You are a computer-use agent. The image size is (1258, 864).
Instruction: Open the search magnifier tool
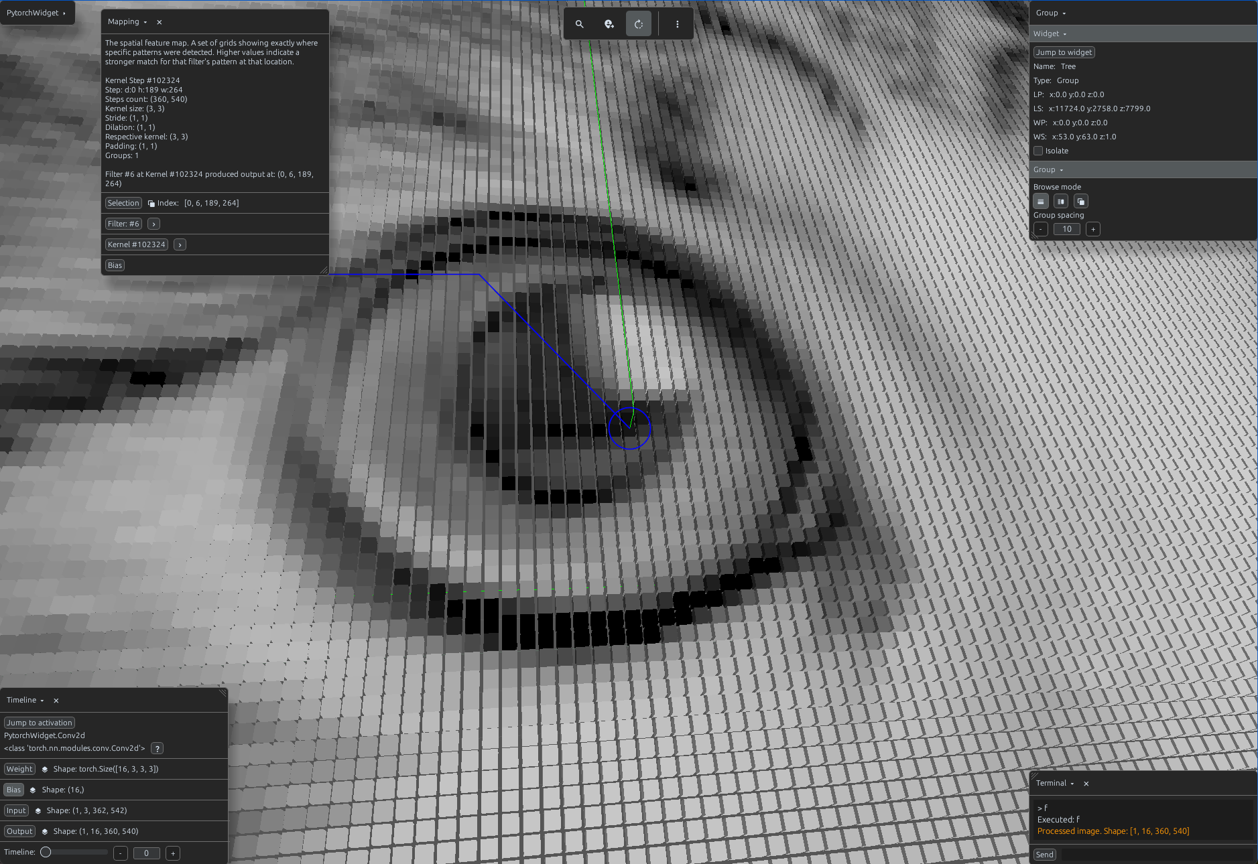click(x=580, y=24)
